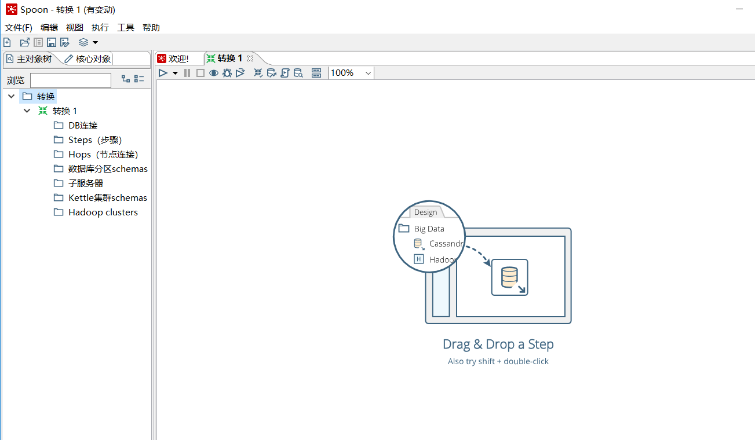755x440 pixels.
Task: Click the save file icon
Action: [x=52, y=42]
